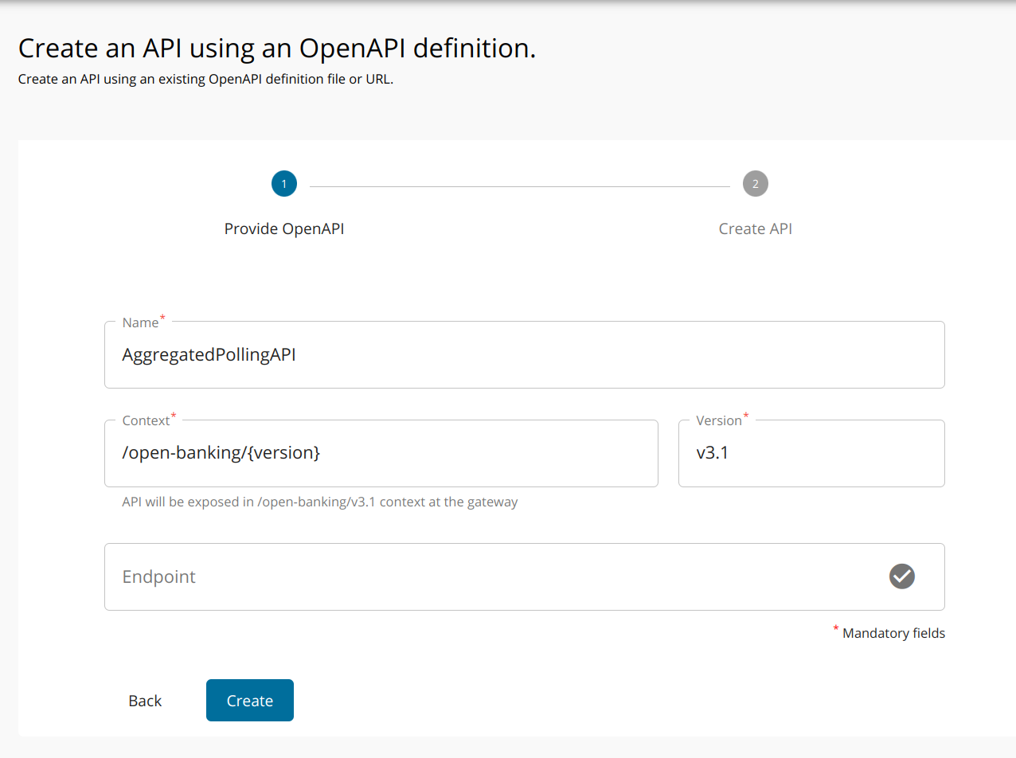Click the 'API will be exposed in' helper text
Screen dimensions: 1016x758
click(x=320, y=502)
